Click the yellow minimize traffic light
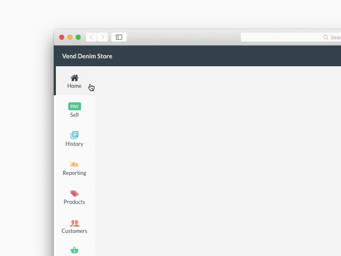The height and width of the screenshot is (256, 341). pos(69,37)
